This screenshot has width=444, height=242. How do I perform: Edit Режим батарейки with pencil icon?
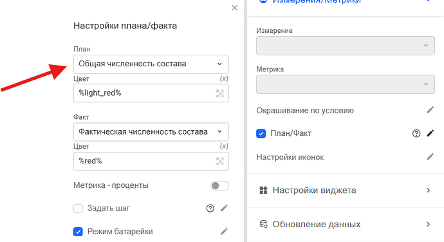(224, 231)
